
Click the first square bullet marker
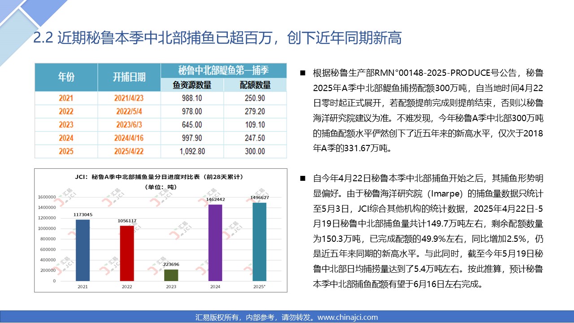pyautogui.click(x=303, y=73)
